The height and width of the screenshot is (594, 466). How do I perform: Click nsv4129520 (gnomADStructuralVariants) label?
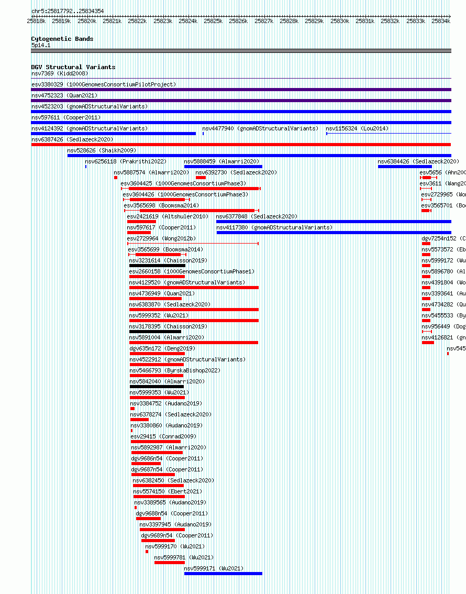[187, 282]
